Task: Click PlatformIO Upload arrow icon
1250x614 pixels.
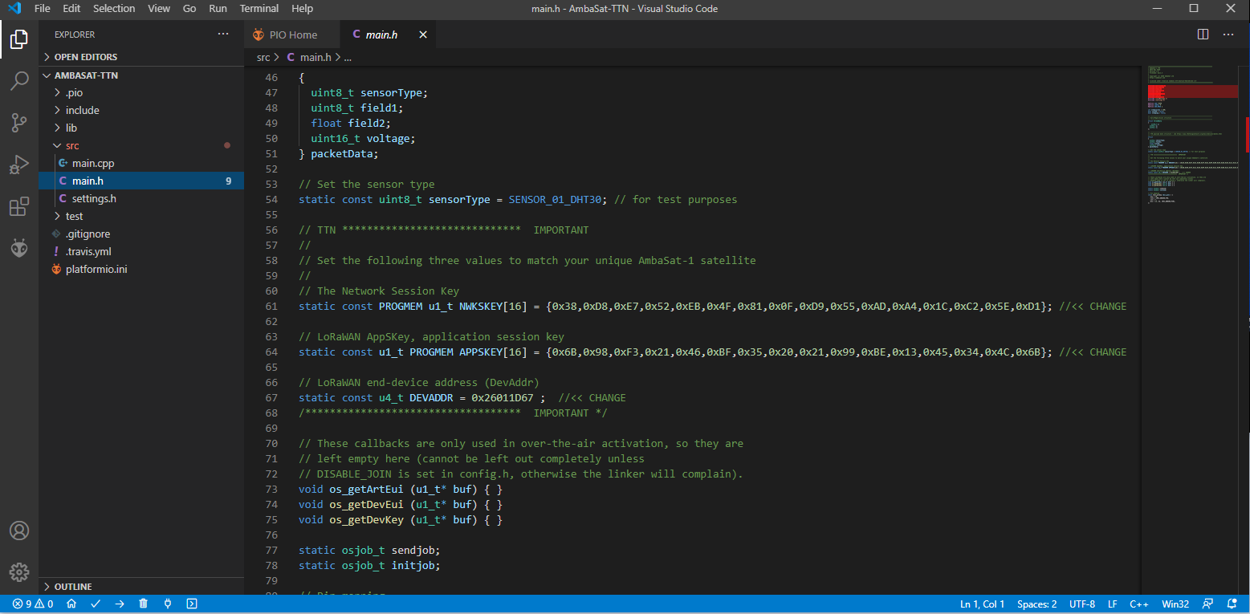Action: [x=120, y=604]
